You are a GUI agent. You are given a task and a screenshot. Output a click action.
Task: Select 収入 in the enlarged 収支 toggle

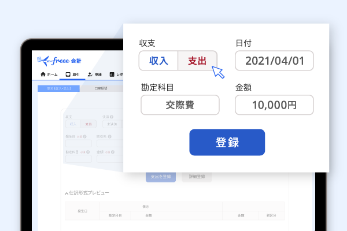158,61
